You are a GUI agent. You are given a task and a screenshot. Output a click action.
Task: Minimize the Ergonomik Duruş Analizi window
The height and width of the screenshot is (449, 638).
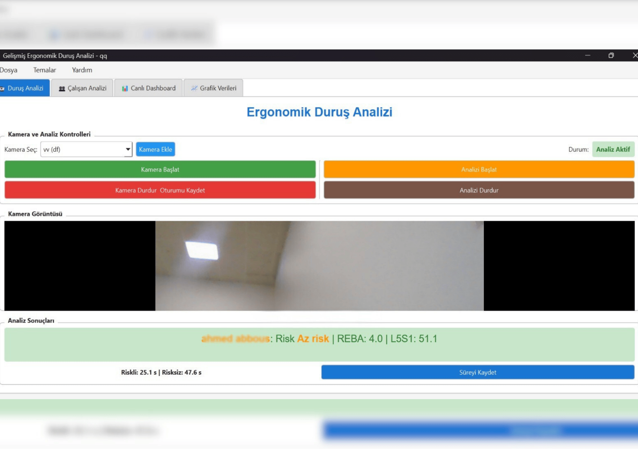(x=588, y=55)
